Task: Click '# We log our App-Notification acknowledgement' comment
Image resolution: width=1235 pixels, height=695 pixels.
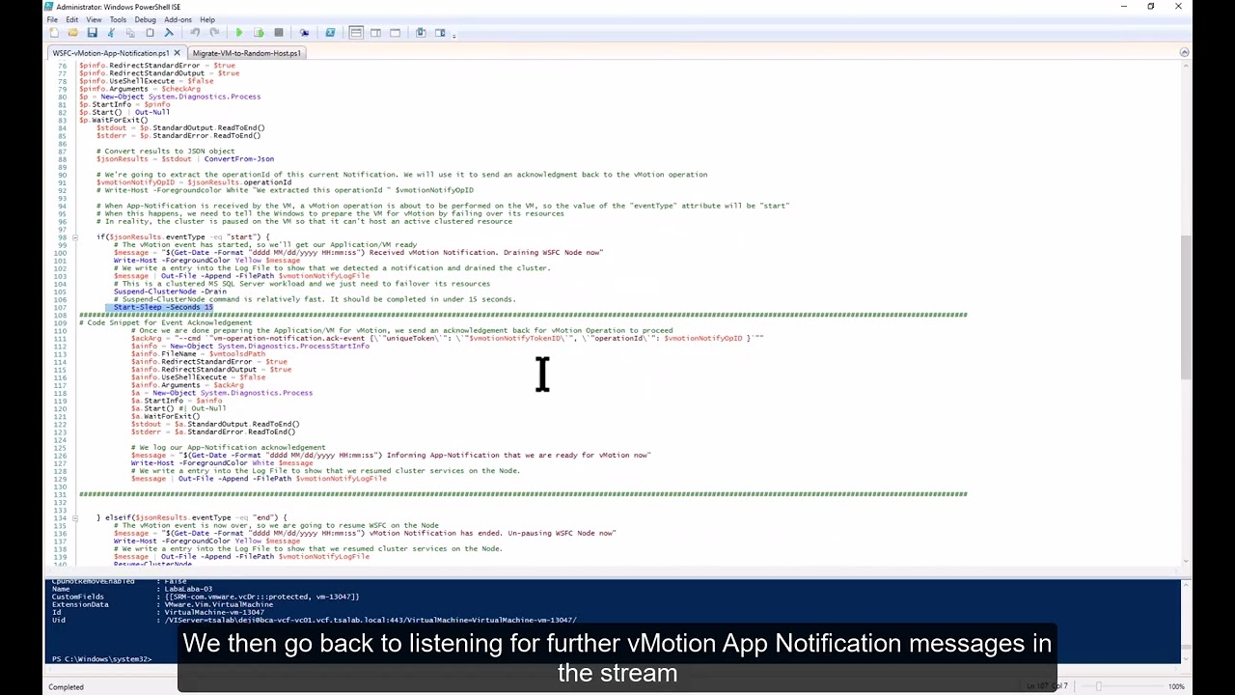Action: (228, 447)
